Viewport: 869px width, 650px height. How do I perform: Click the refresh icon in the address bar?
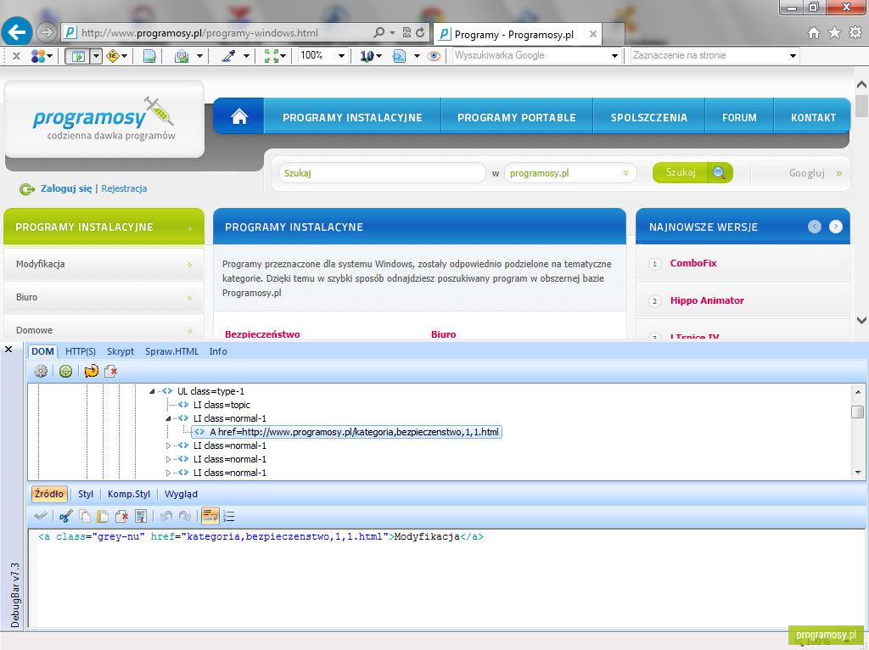(x=420, y=33)
